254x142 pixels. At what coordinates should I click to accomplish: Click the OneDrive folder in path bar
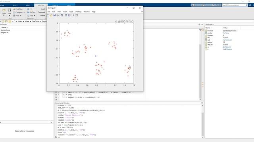[35, 21]
